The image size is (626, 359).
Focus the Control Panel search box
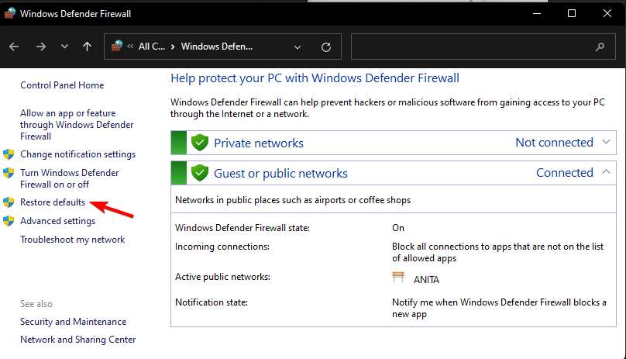[483, 47]
